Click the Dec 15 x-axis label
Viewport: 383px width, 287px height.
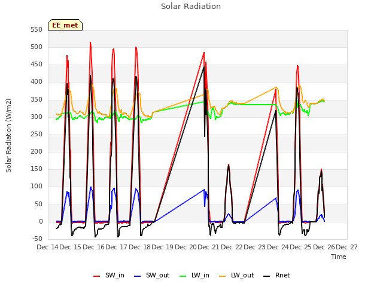point(71,247)
